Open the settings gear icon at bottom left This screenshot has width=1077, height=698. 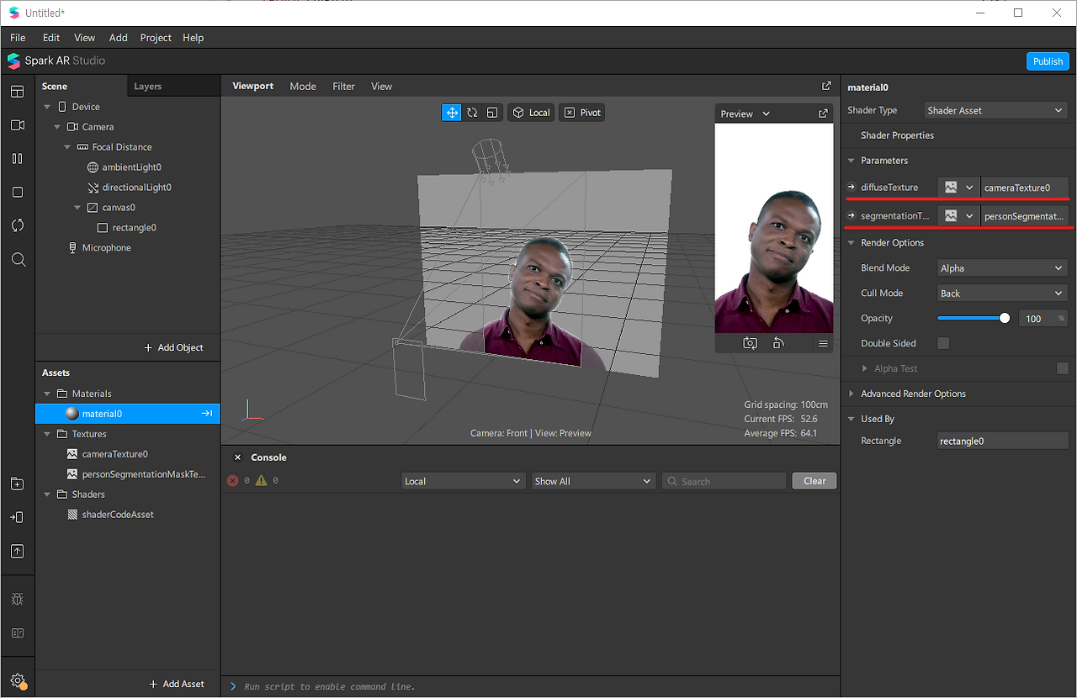click(18, 681)
